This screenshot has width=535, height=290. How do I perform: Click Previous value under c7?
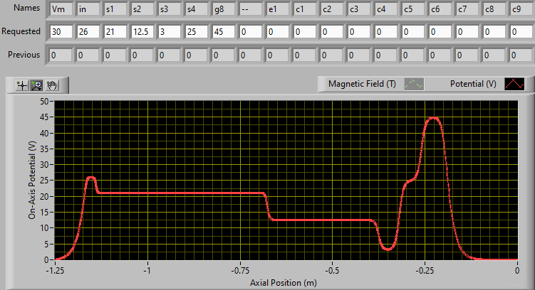click(x=468, y=55)
